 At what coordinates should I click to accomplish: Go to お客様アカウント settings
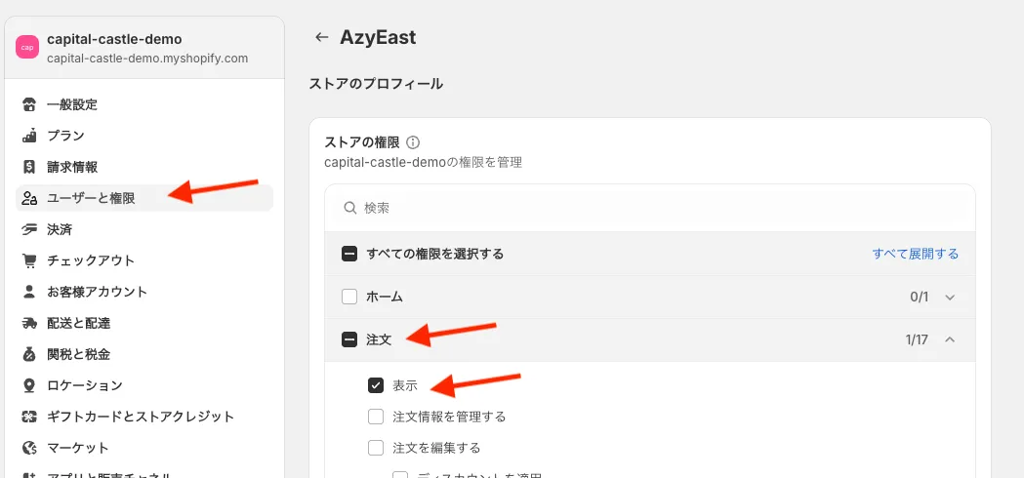97,292
